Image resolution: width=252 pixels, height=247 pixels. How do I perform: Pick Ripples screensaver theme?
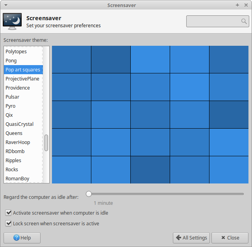(x=23, y=160)
